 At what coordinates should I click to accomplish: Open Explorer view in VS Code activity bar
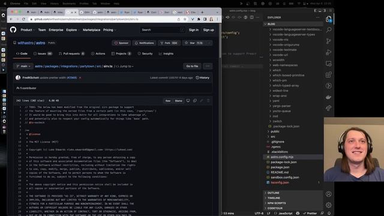pos(329,19)
